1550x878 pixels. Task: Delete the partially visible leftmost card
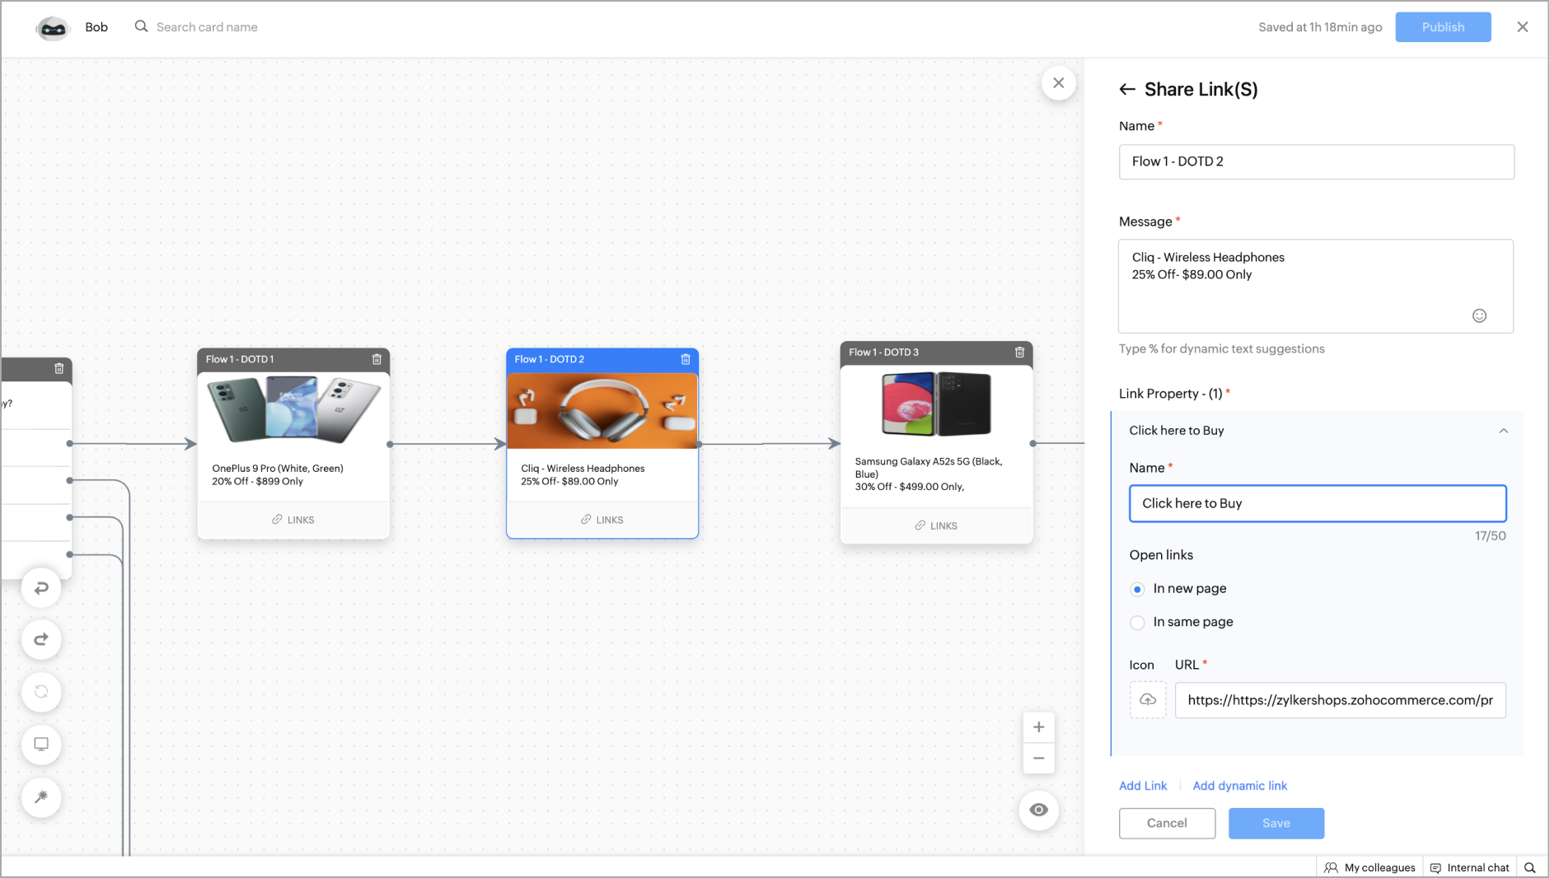click(59, 368)
